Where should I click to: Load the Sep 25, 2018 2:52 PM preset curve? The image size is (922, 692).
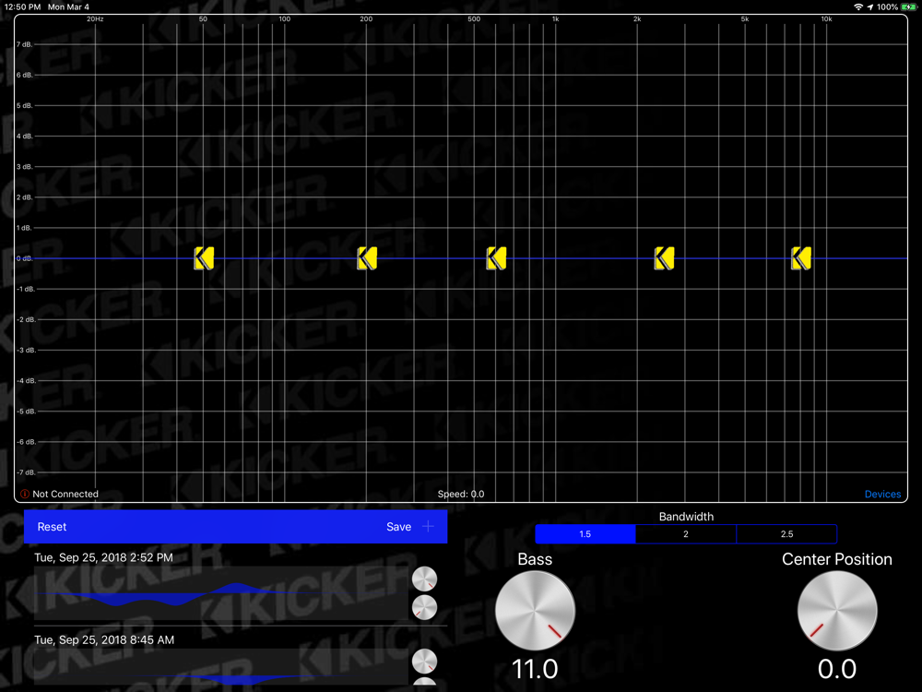coord(221,593)
